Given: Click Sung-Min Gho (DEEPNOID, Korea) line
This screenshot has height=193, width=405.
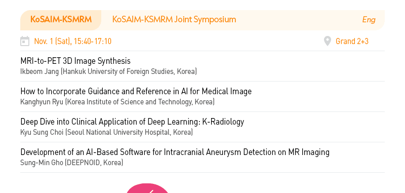Looking at the screenshot, I should [x=71, y=163].
